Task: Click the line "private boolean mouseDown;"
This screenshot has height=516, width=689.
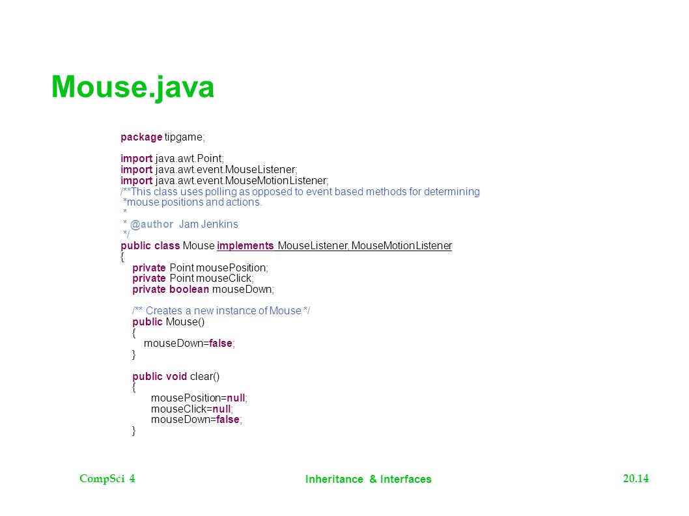Action: [203, 290]
